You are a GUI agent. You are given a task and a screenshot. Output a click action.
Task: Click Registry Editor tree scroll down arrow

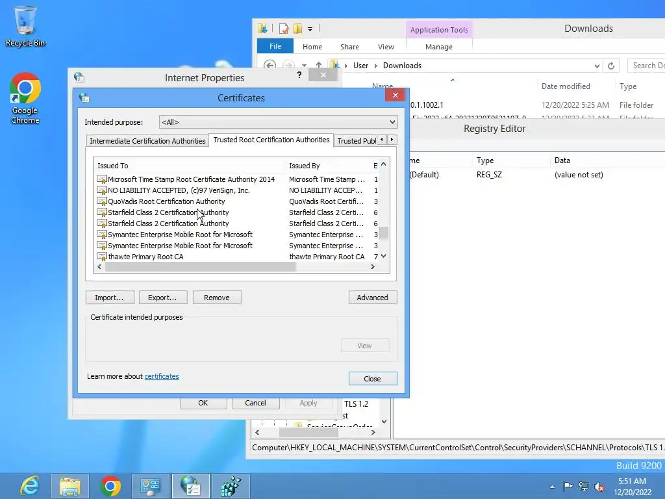point(384,421)
